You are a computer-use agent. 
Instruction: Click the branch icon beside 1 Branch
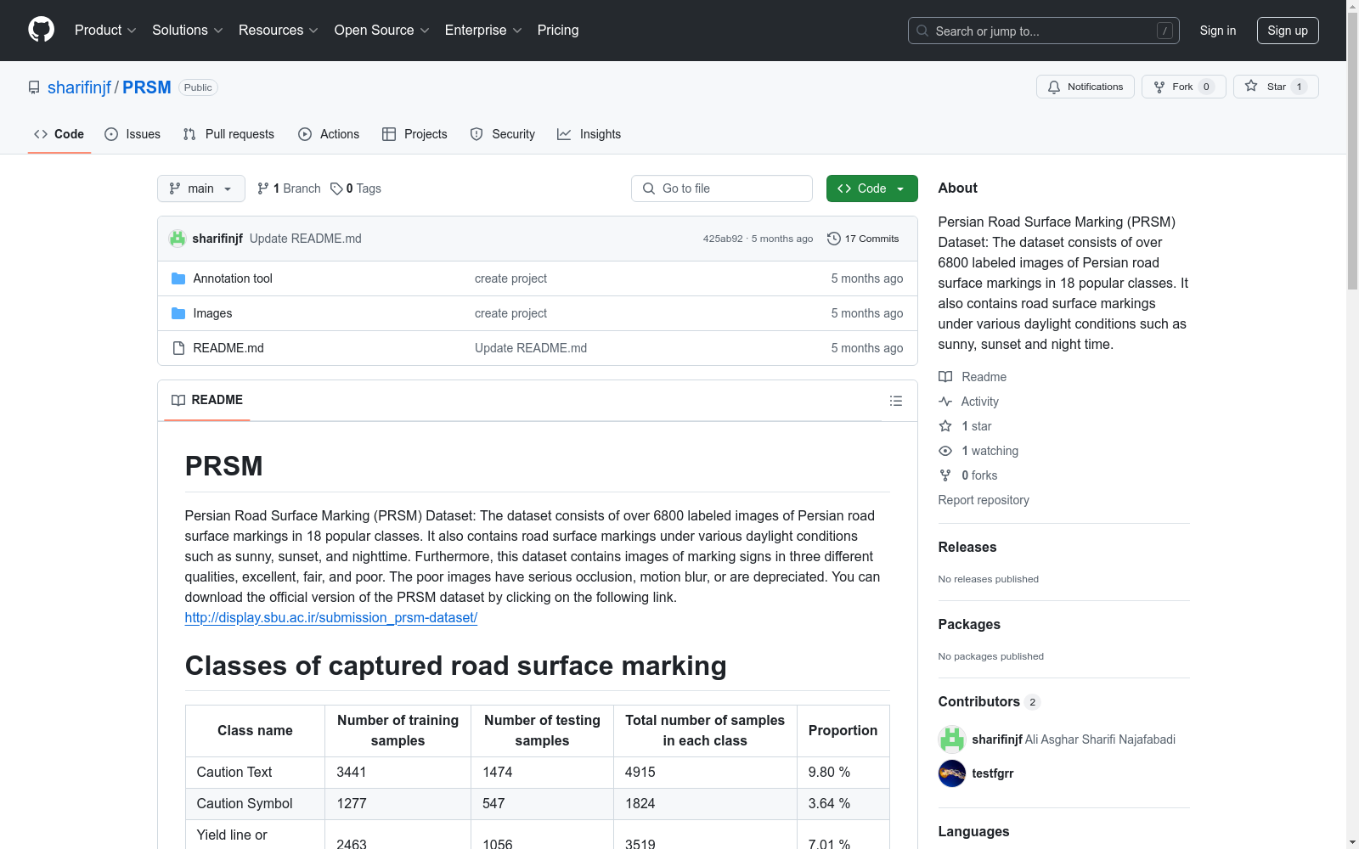coord(263,188)
